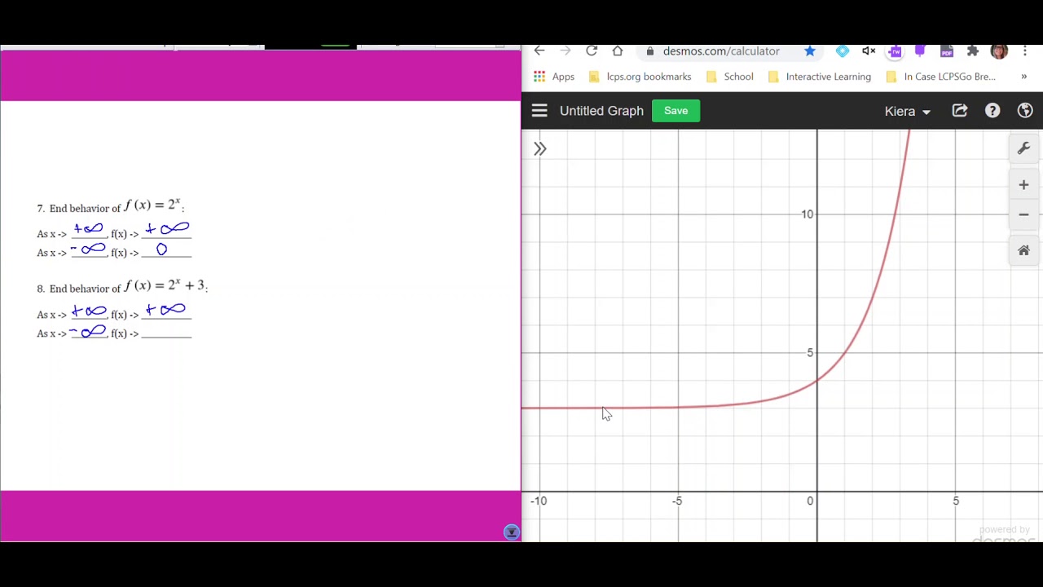Focus the desmos.com/calculator address bar

tap(721, 51)
